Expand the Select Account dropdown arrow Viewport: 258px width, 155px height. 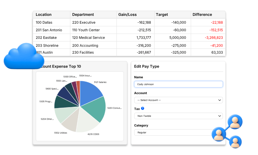(219, 100)
